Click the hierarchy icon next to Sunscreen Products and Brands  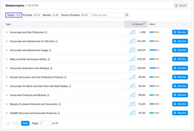(x=48, y=95)
